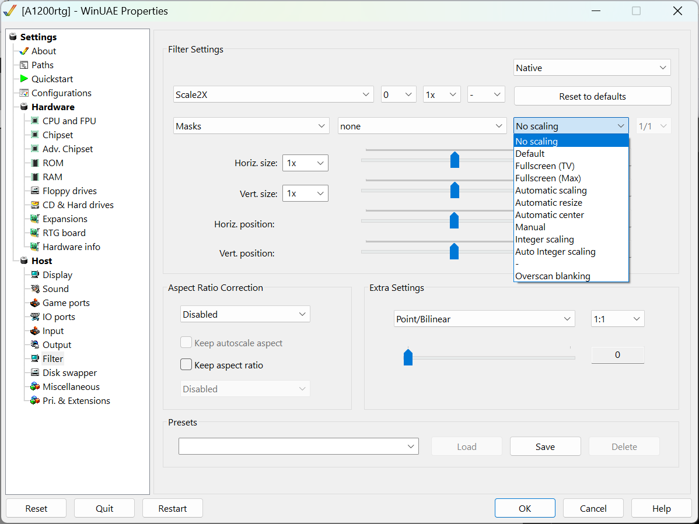
Task: Click the Presets name combo box field
Action: (292, 446)
